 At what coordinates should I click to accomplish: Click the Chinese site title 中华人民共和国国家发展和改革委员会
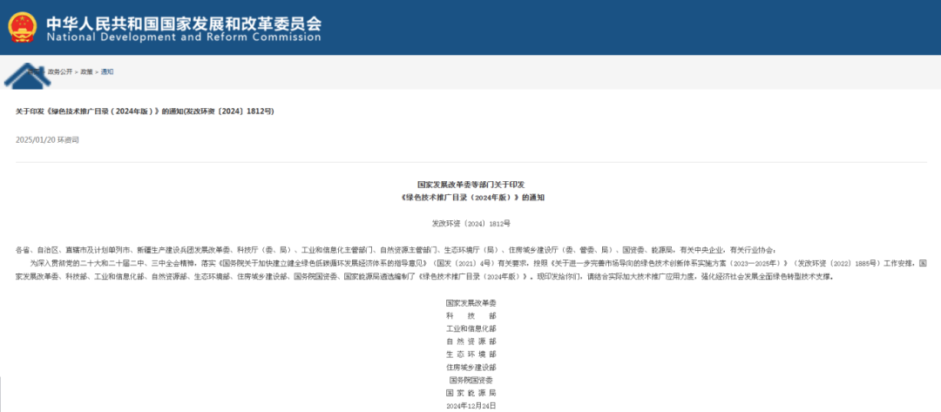click(x=182, y=21)
